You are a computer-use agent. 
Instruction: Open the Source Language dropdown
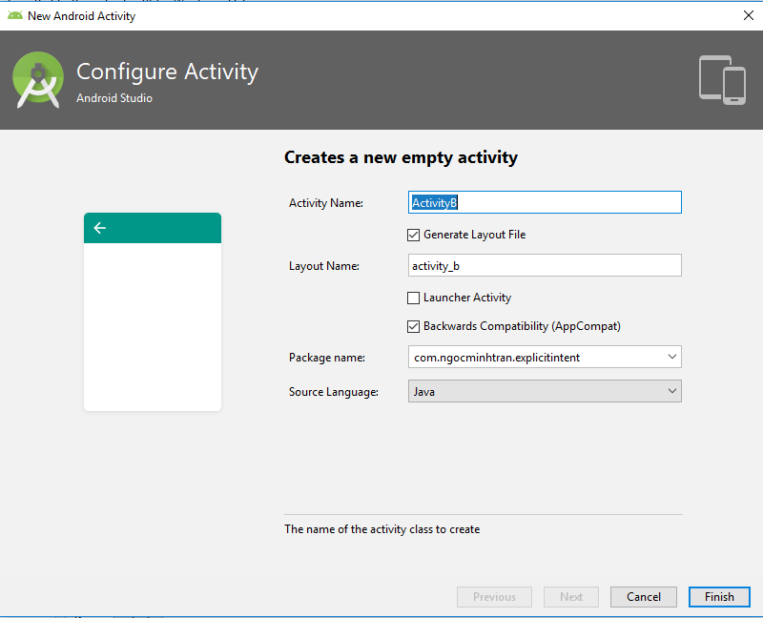pos(544,391)
